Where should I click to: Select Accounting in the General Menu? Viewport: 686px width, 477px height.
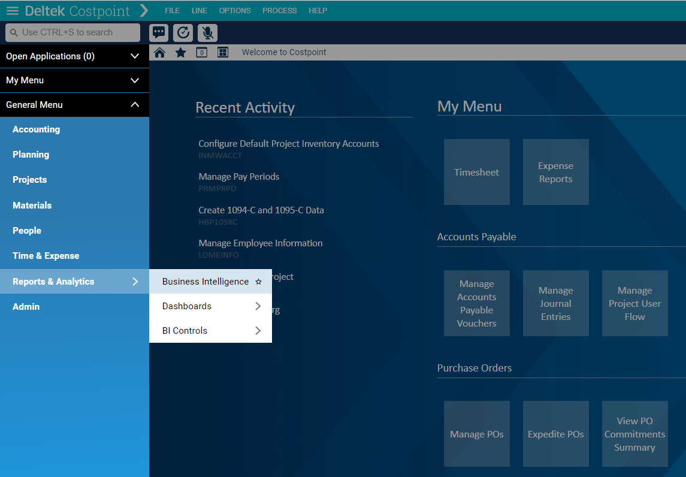pos(37,129)
